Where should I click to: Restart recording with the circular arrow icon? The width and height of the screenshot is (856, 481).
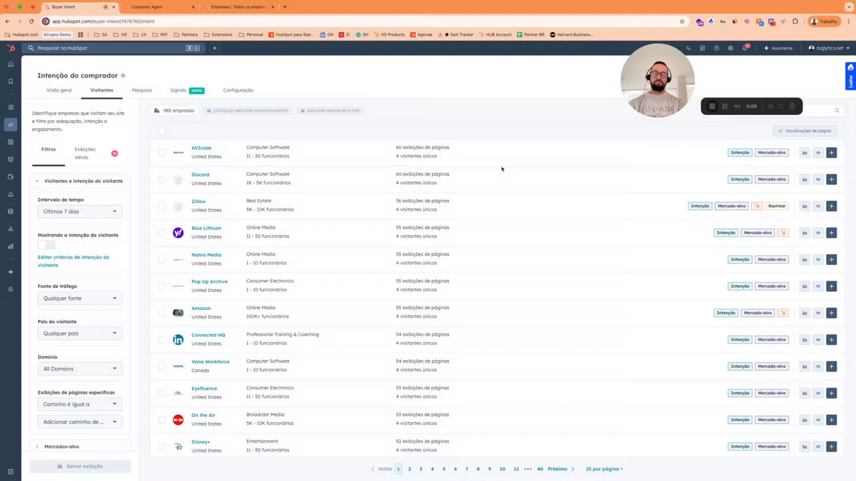[x=781, y=106]
